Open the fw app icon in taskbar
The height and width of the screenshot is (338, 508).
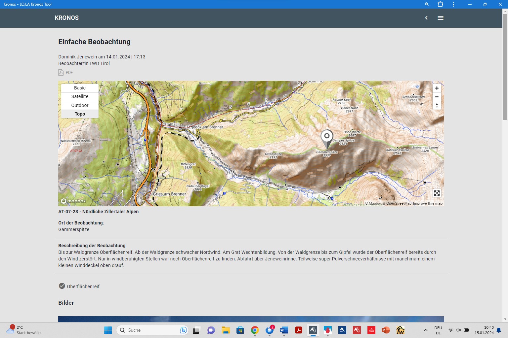400,330
